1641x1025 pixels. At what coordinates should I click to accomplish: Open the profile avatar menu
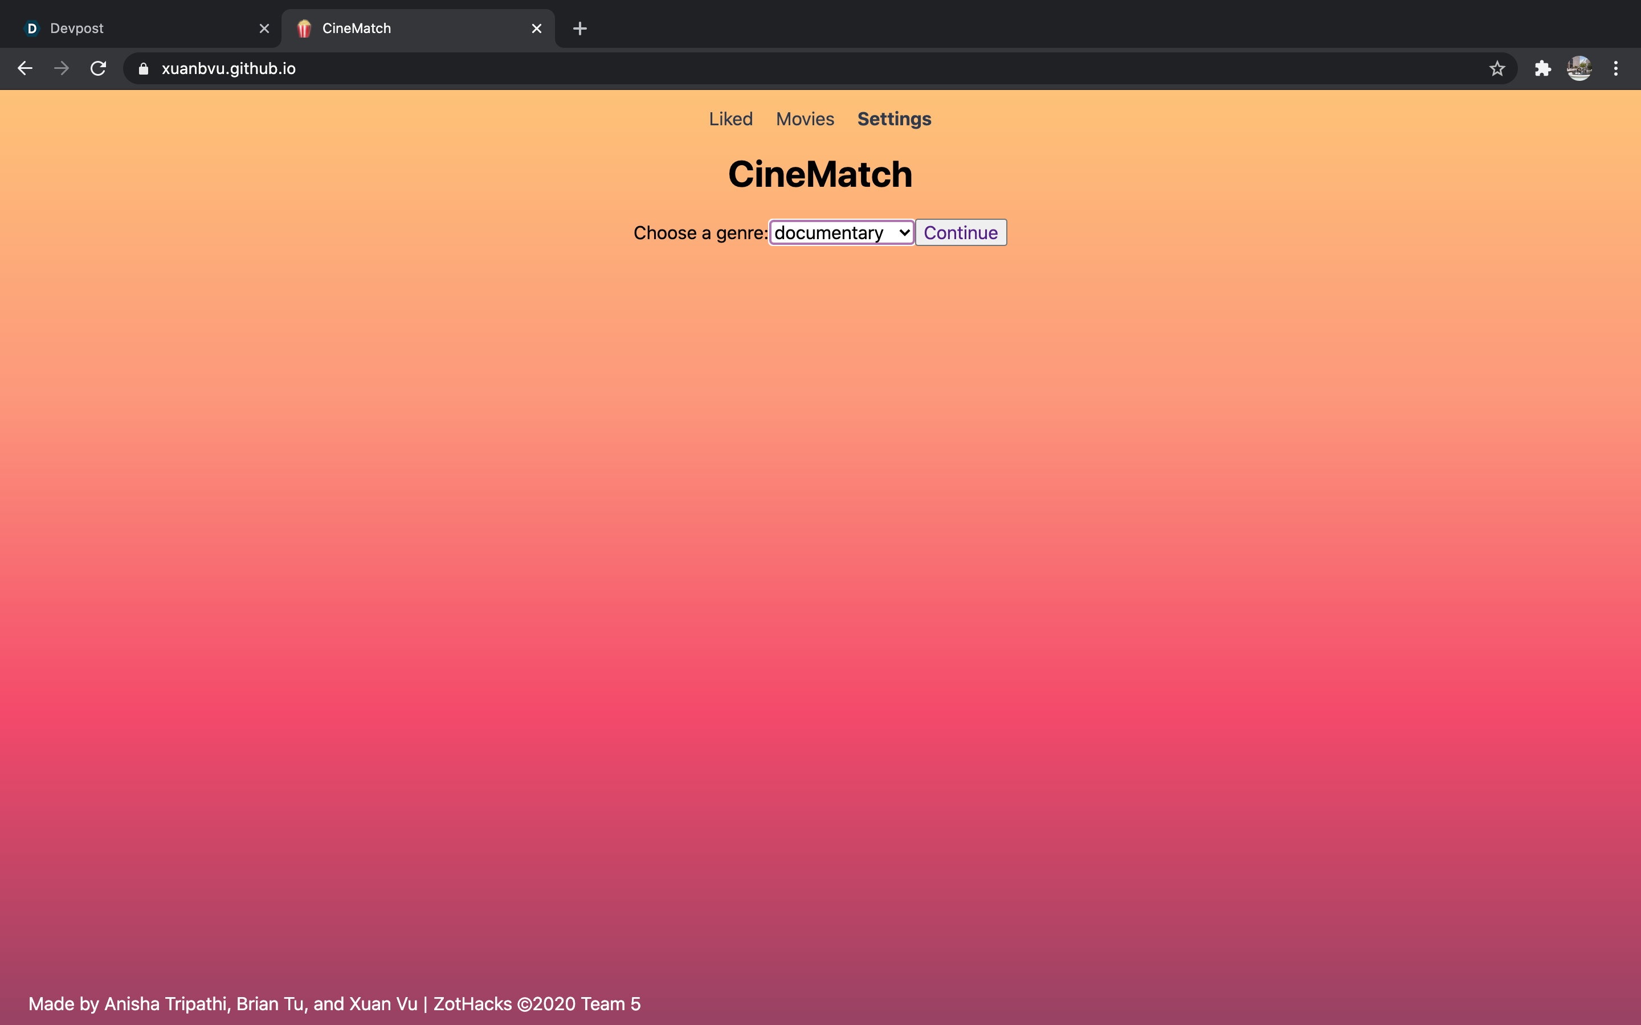1579,68
